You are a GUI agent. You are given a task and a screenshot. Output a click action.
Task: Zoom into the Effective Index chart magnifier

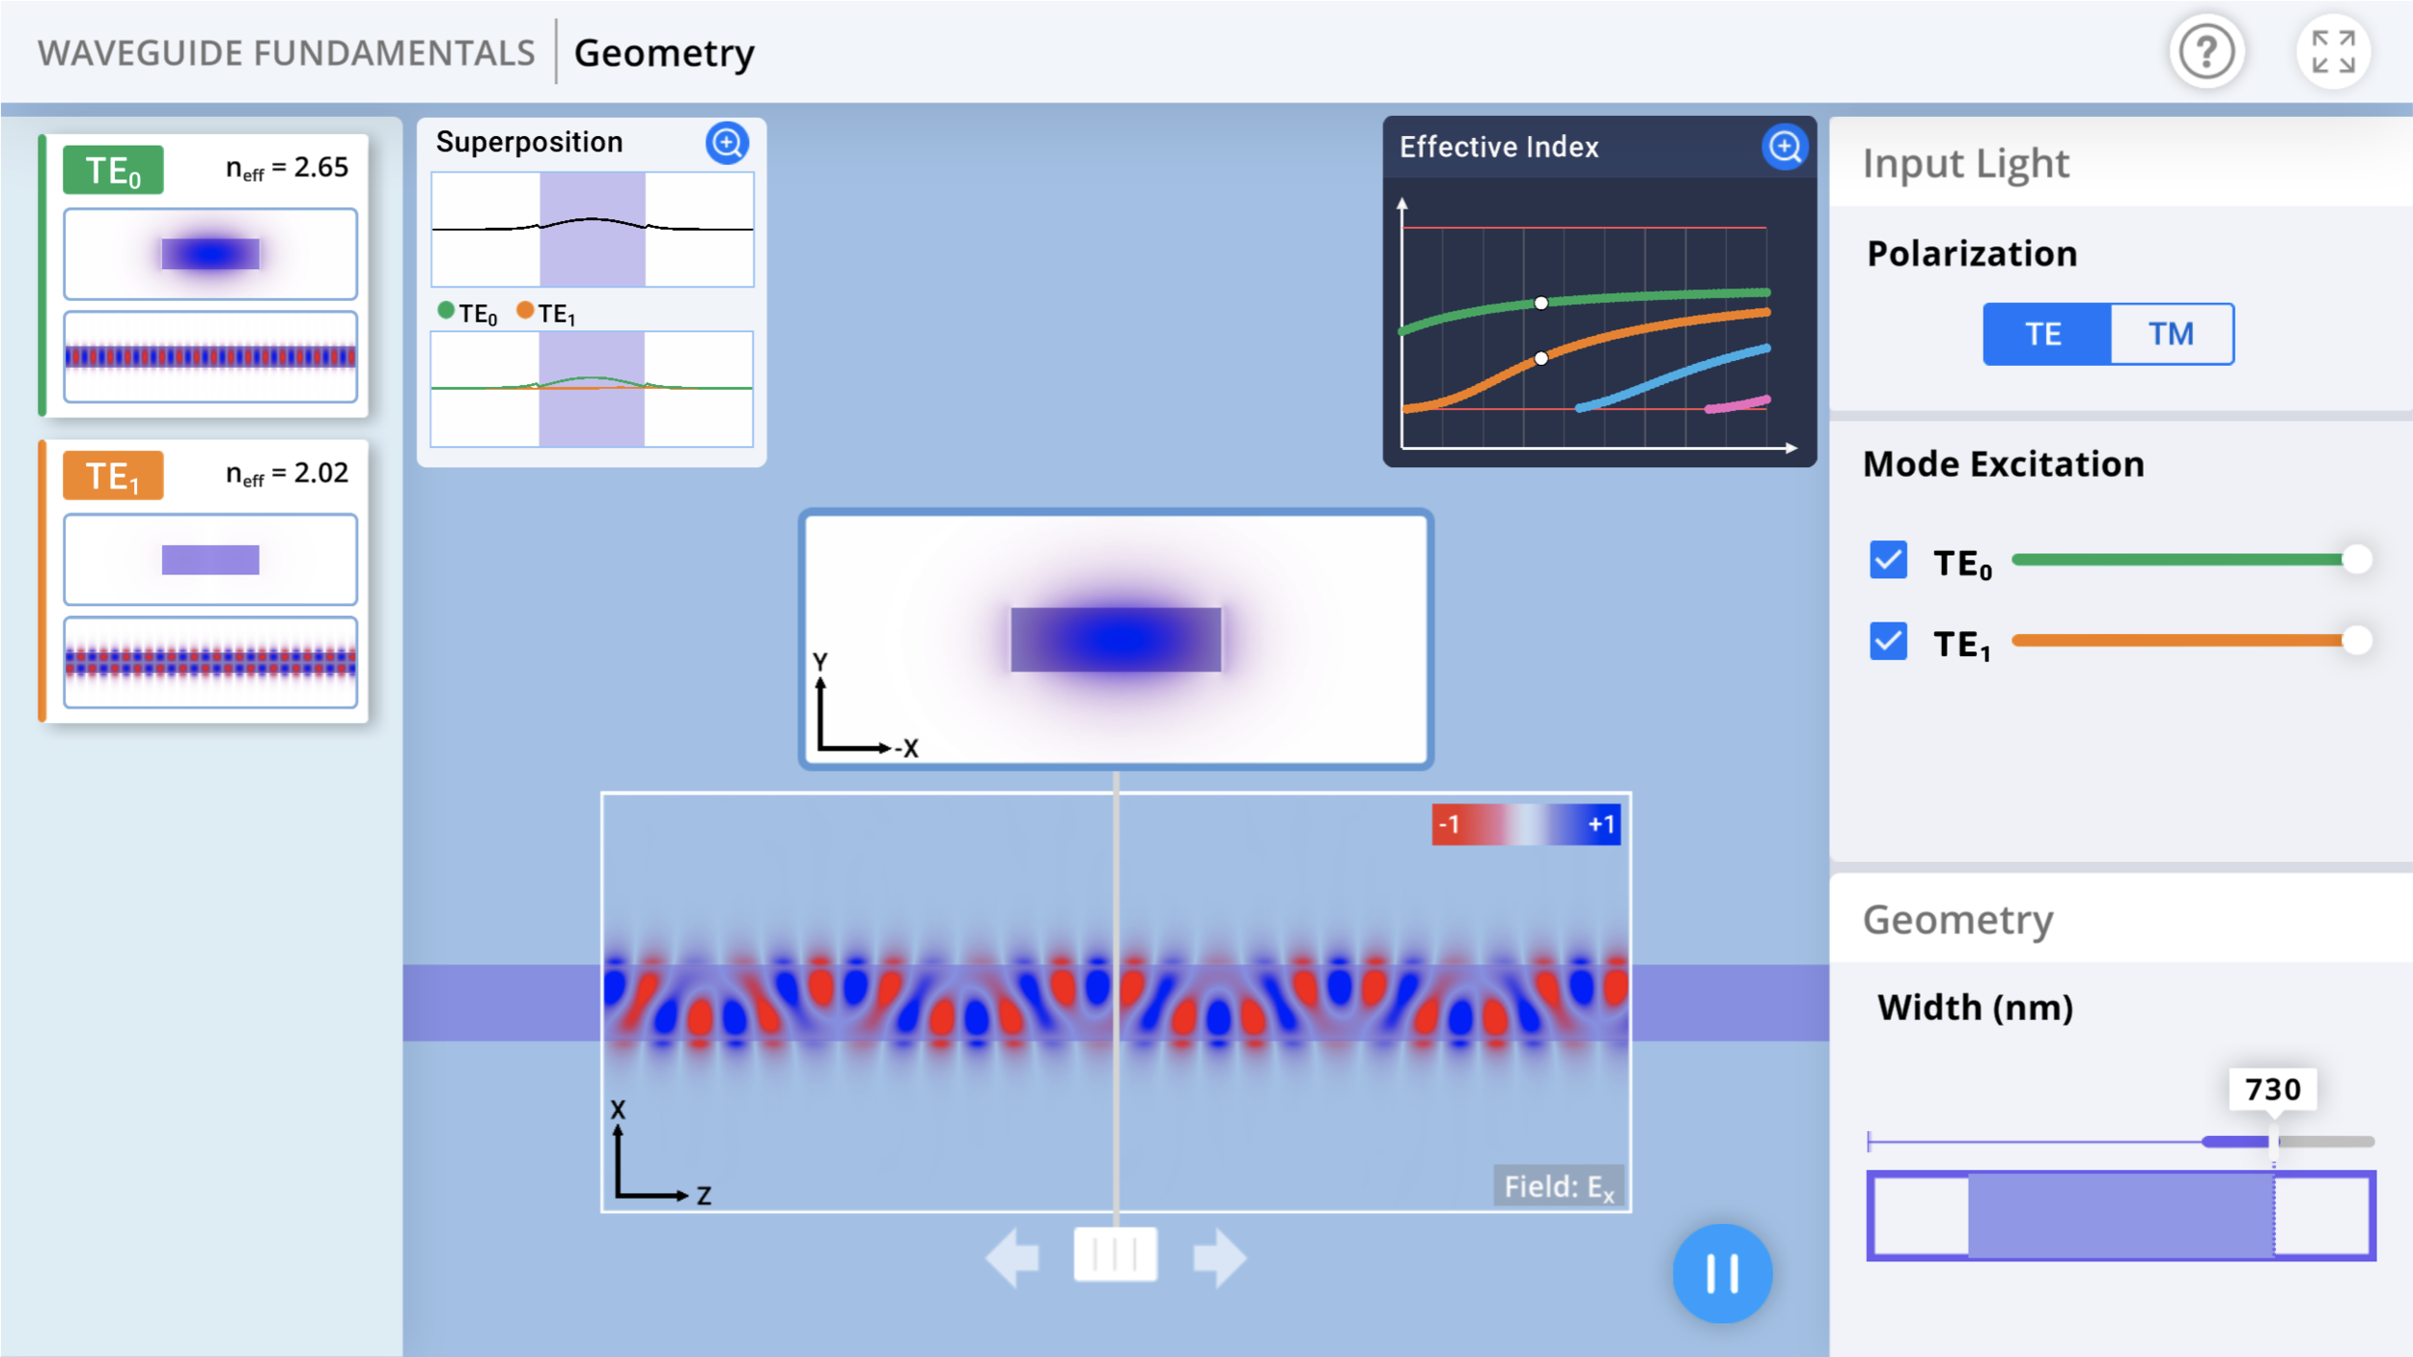point(1787,147)
